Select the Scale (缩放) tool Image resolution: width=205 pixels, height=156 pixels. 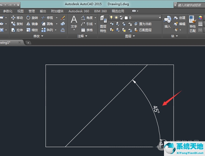32,30
